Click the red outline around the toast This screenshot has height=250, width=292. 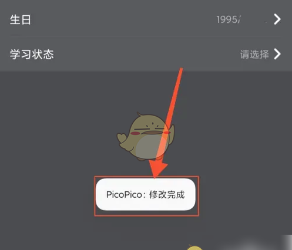(146, 196)
